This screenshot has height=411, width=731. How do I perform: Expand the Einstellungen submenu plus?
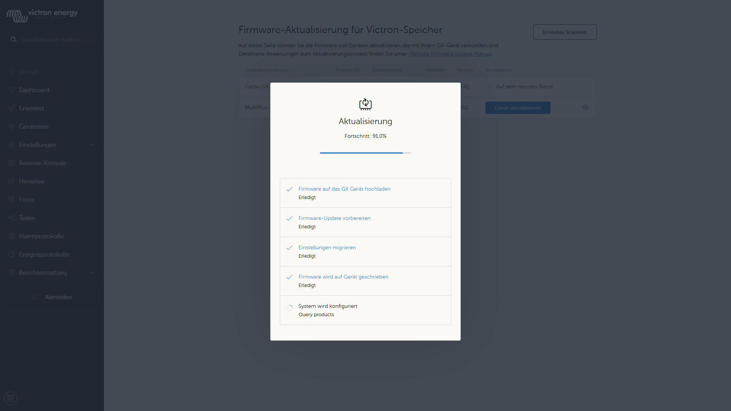tap(93, 145)
